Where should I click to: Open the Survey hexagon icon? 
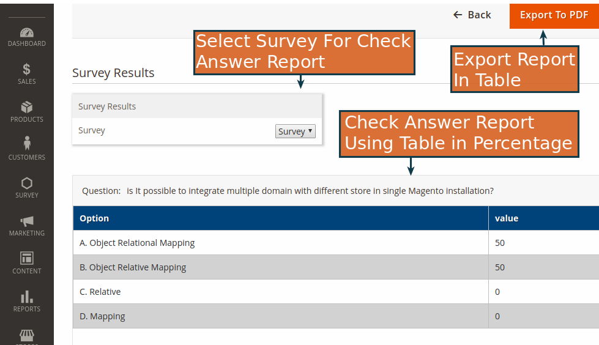[27, 183]
